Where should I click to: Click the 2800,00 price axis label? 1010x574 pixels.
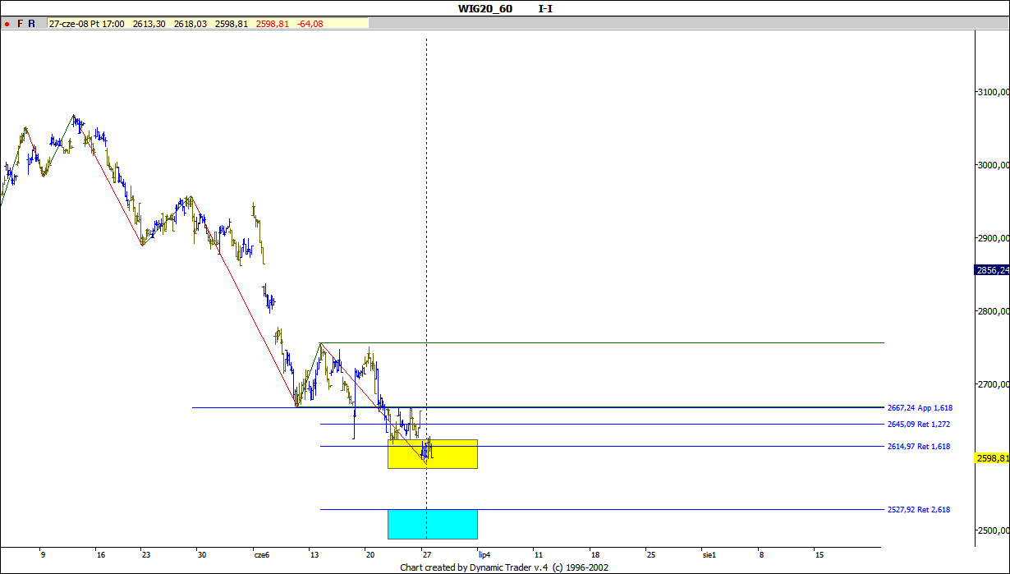993,311
